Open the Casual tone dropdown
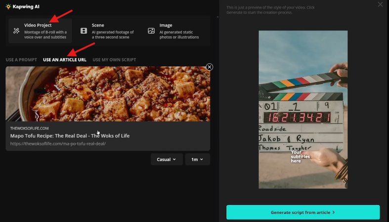Viewport: 389px width, 222px height. point(167,159)
